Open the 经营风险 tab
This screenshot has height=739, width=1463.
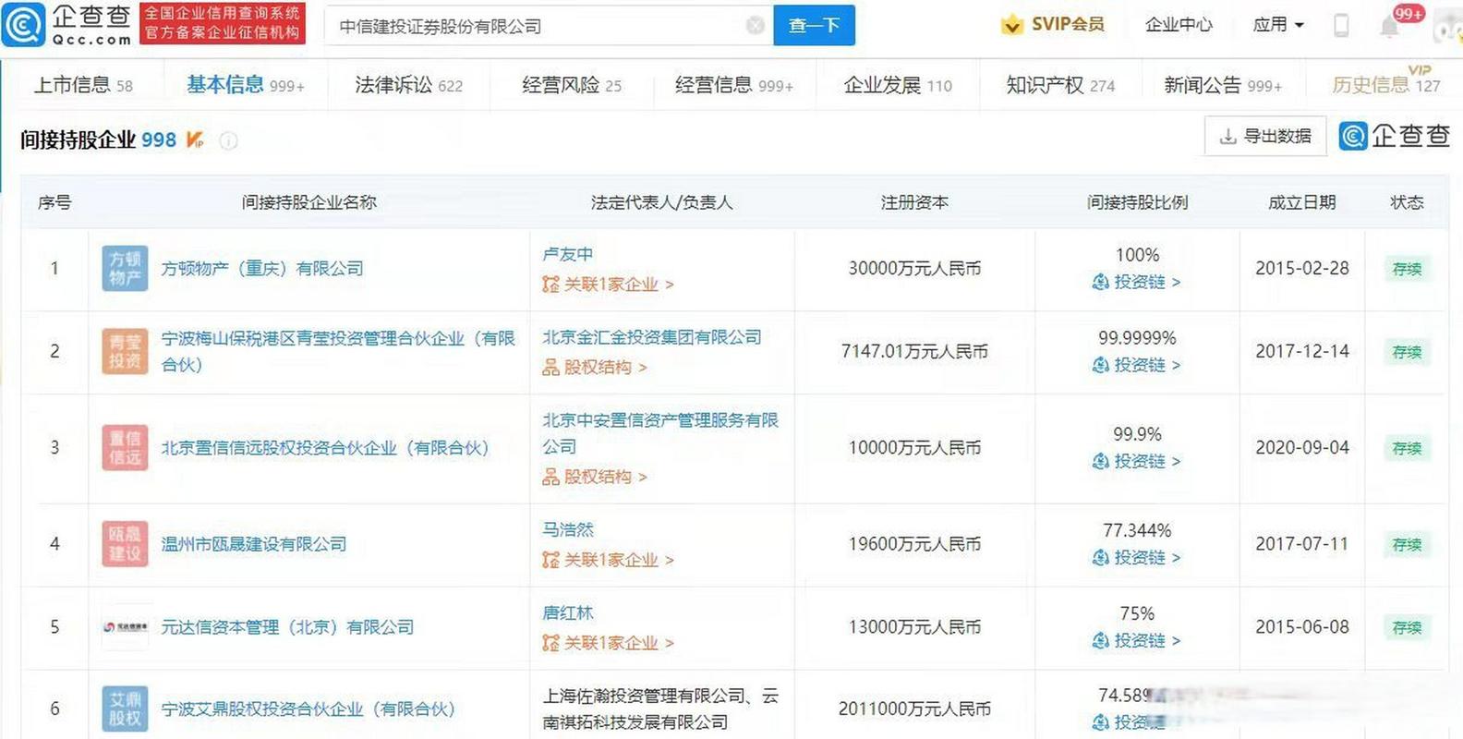point(571,85)
